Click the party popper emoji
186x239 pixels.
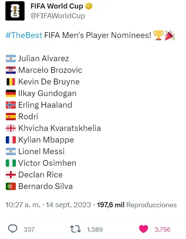[x=170, y=35]
